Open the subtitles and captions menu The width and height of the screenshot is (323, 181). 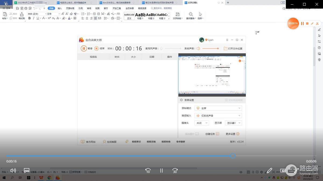[x=27, y=171]
